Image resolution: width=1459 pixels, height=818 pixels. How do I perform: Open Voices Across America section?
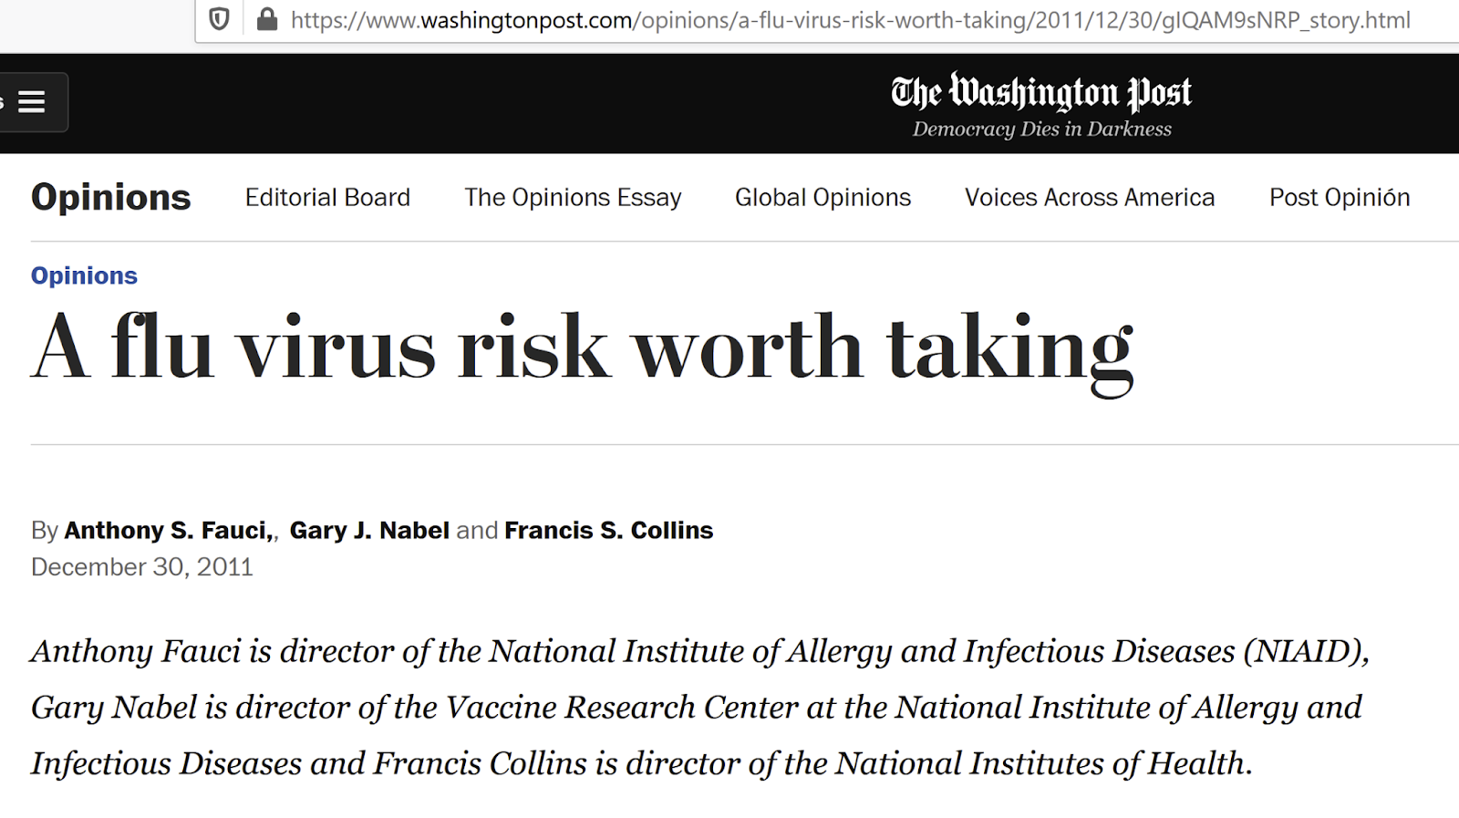coord(1090,197)
